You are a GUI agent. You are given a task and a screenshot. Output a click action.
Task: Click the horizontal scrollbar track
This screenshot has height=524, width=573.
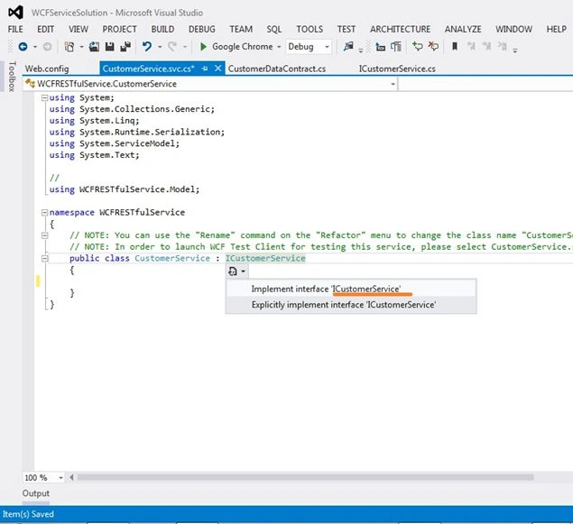[305, 477]
